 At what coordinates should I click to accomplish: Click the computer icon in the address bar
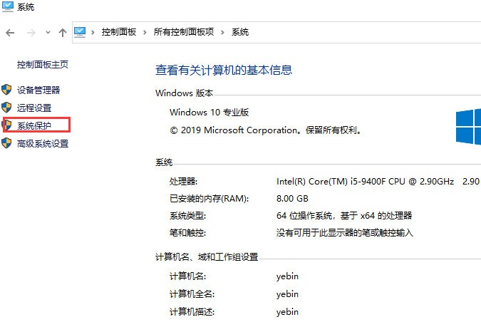tap(81, 32)
